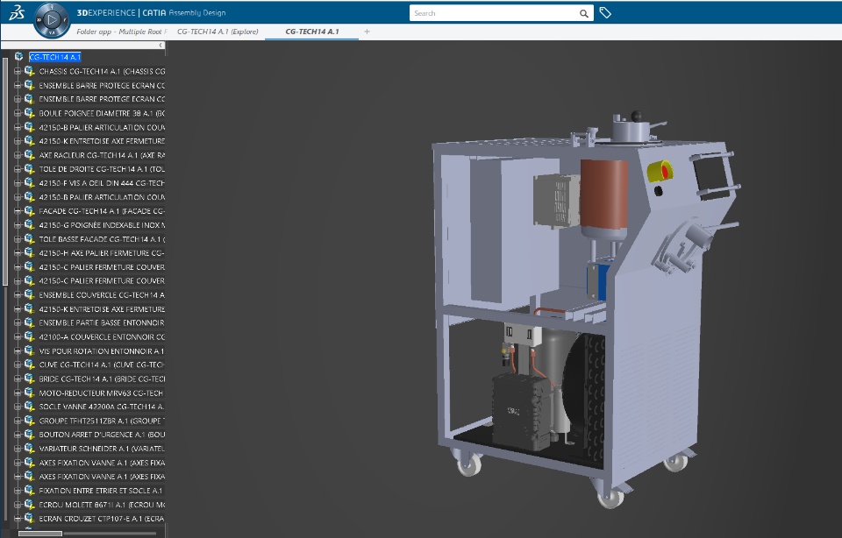842x538 pixels.
Task: Click the product icon for AXE RACLEUR
Action: (x=30, y=154)
